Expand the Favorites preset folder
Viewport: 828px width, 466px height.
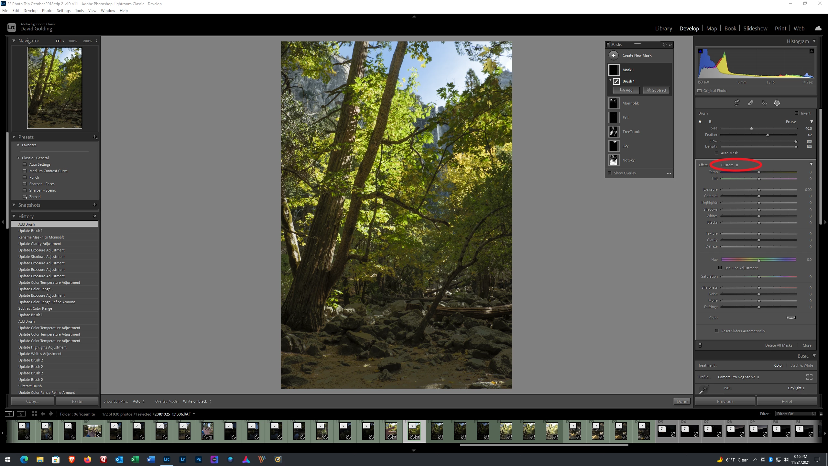[18, 145]
